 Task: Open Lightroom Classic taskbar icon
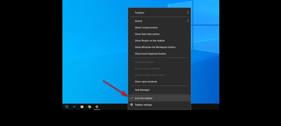[74, 107]
